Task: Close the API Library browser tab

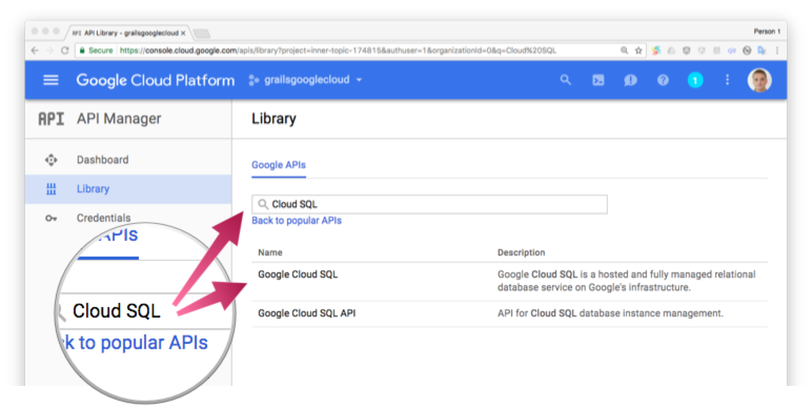Action: coord(183,33)
